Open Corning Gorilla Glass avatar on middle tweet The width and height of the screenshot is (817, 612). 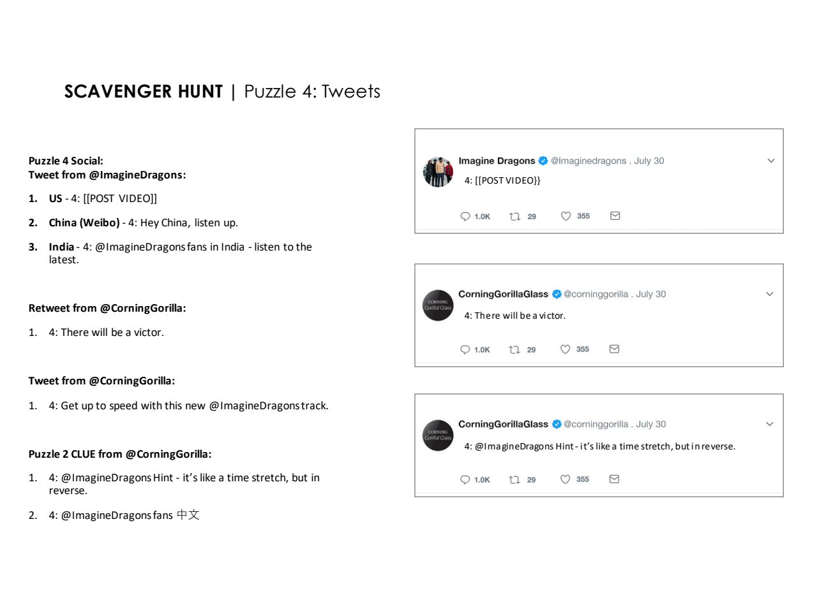tap(438, 305)
